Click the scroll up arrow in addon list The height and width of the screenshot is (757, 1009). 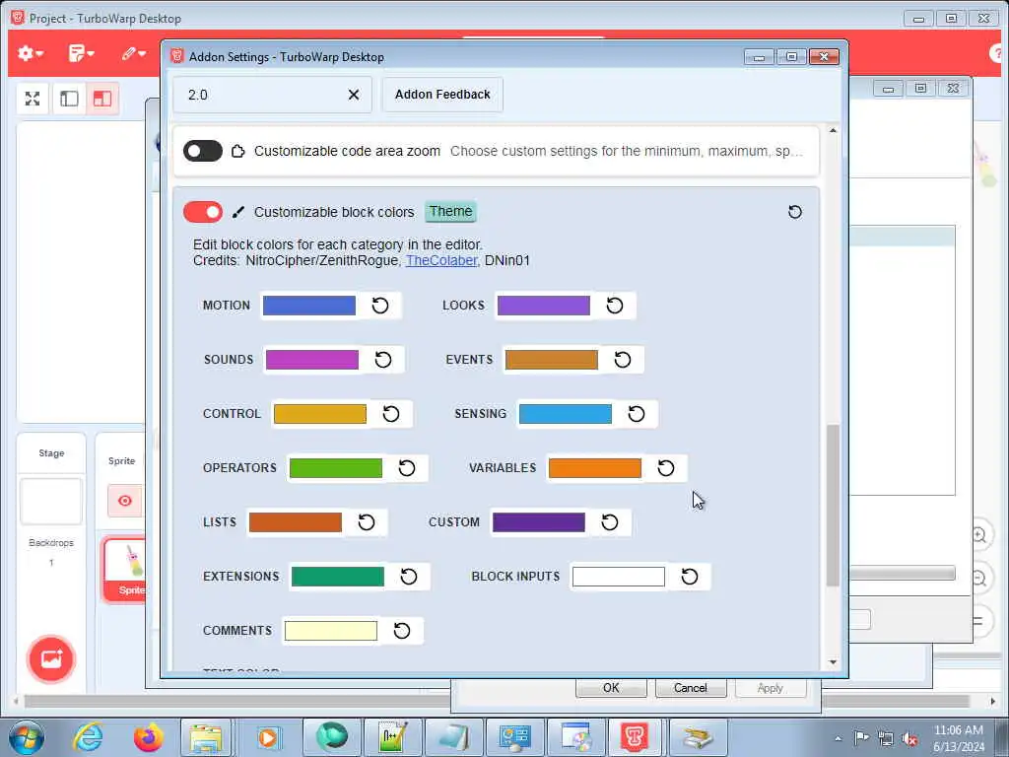833,131
